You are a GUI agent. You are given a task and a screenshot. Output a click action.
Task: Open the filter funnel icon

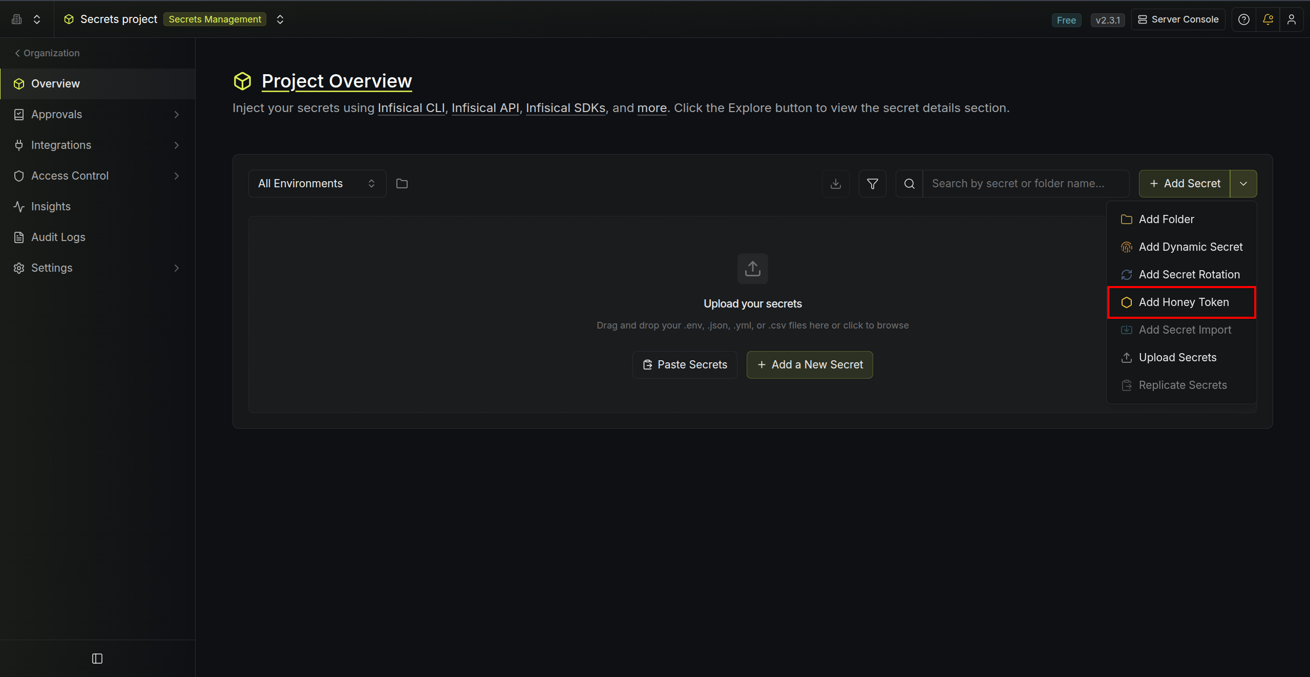tap(873, 184)
